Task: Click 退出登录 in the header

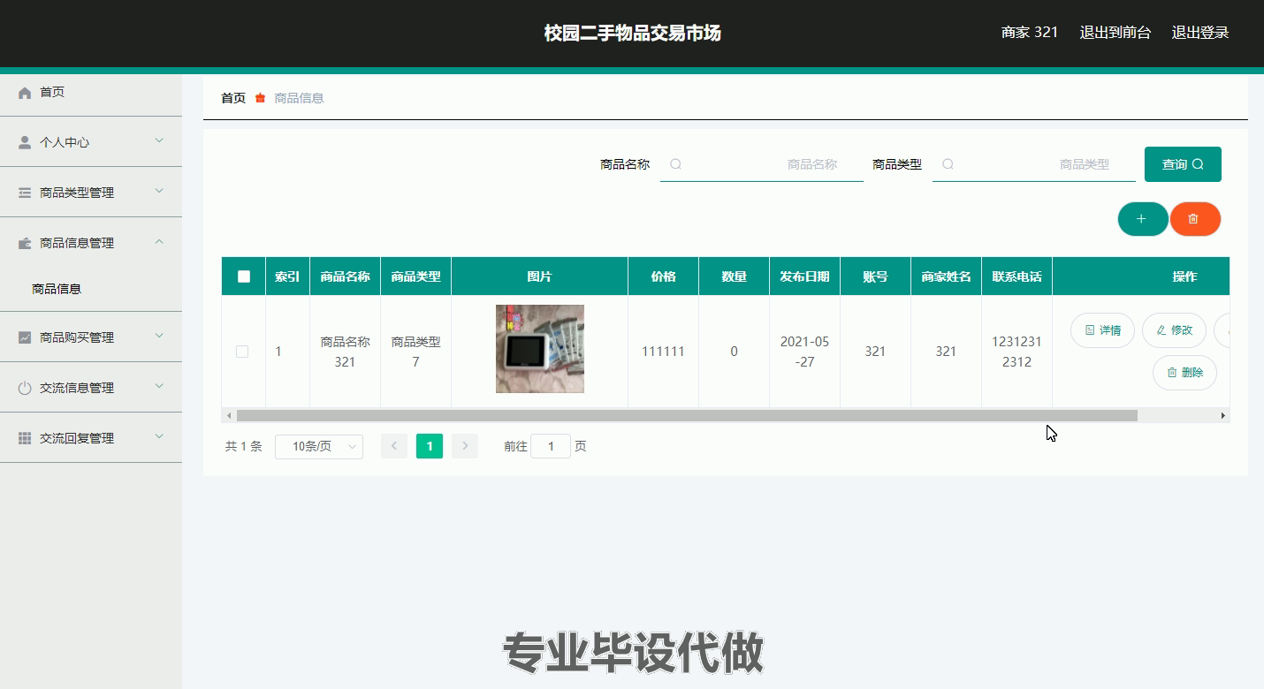Action: [1200, 33]
